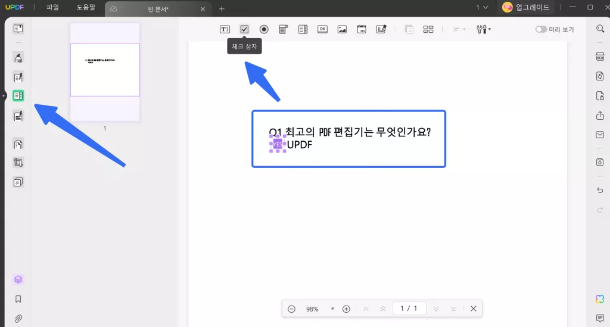The image size is (610, 327).
Task: Select the text field form tool
Action: 225,29
